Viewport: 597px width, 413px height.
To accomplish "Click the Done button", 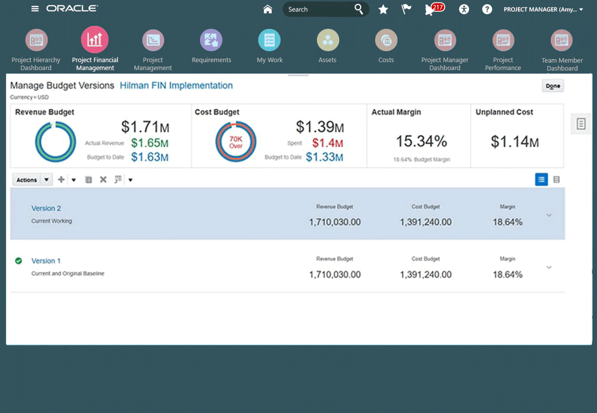I will click(552, 86).
